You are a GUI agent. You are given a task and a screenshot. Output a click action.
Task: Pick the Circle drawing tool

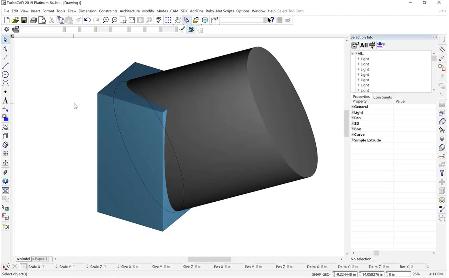click(x=5, y=74)
